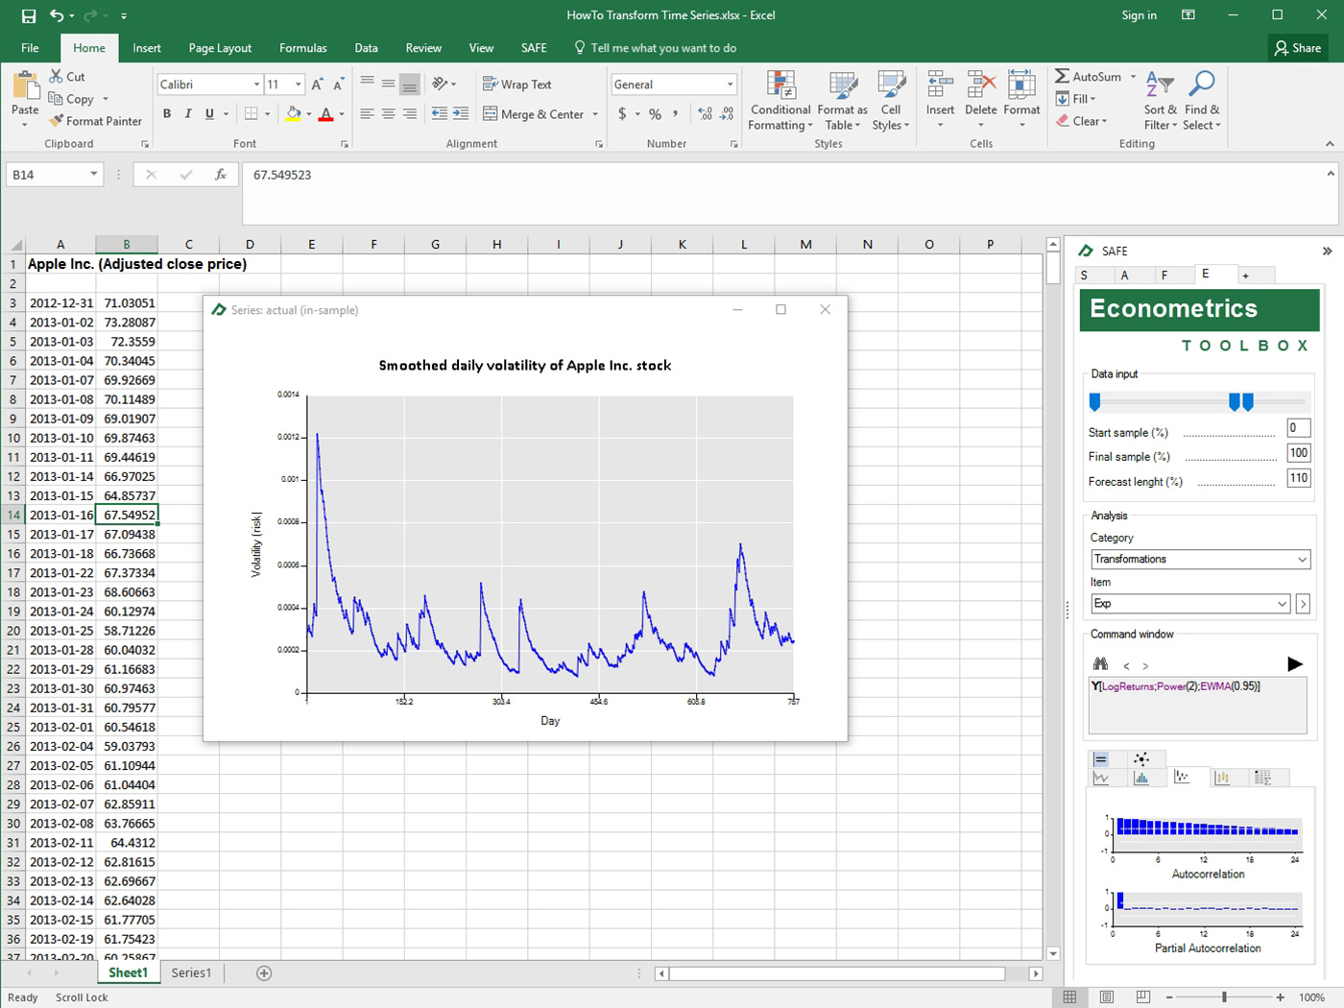This screenshot has height=1008, width=1344.
Task: Click the zoom slider in status bar
Action: pos(1224,997)
